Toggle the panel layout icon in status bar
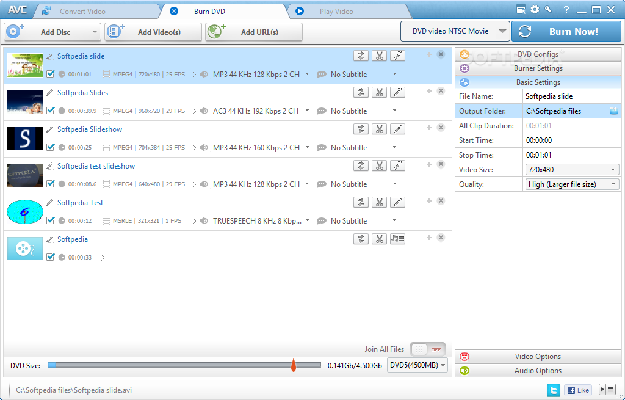 [608, 390]
